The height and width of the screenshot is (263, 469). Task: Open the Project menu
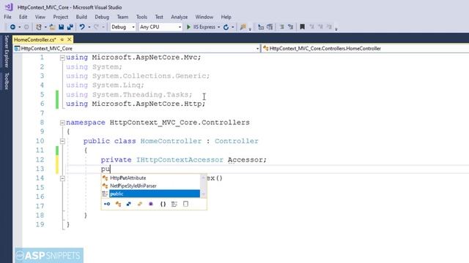pyautogui.click(x=60, y=17)
